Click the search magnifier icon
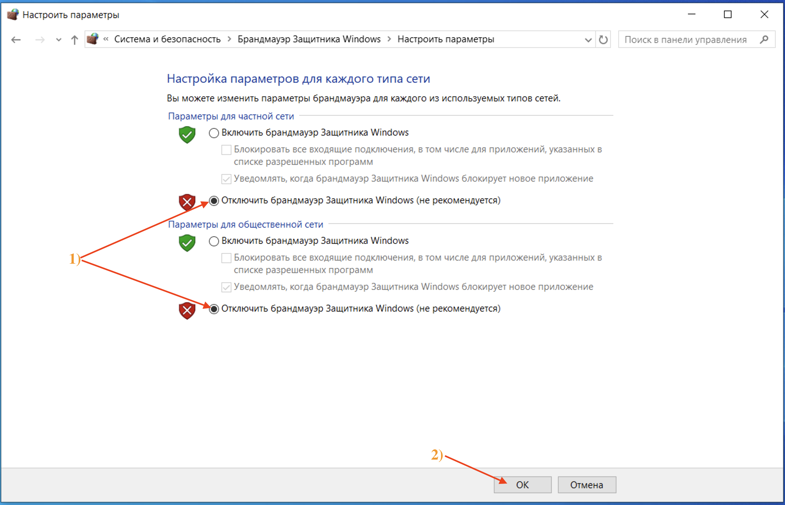Image resolution: width=785 pixels, height=505 pixels. (x=764, y=40)
